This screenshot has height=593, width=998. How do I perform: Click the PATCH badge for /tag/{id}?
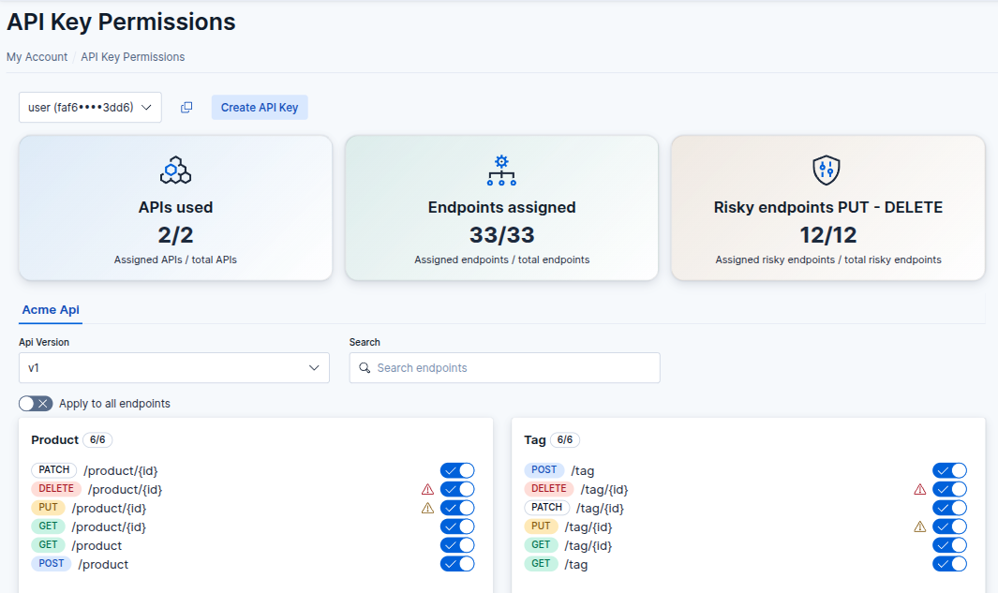(x=546, y=508)
